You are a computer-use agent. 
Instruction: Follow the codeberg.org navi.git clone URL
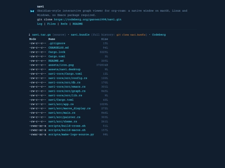click(x=87, y=19)
